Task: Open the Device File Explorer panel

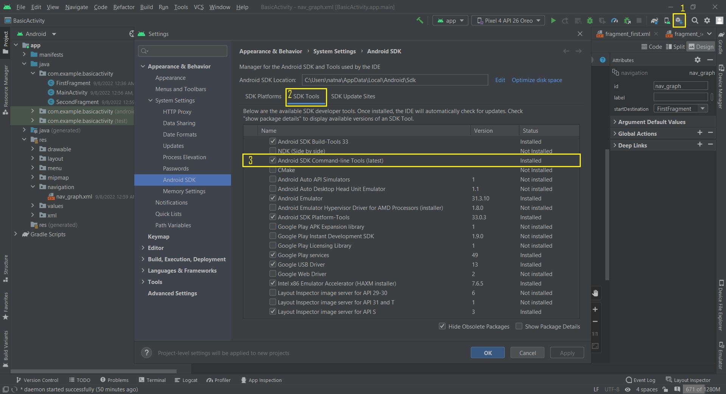Action: click(x=721, y=306)
